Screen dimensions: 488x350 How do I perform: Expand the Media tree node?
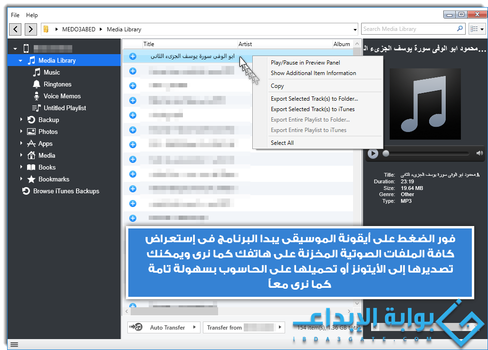[x=21, y=155]
